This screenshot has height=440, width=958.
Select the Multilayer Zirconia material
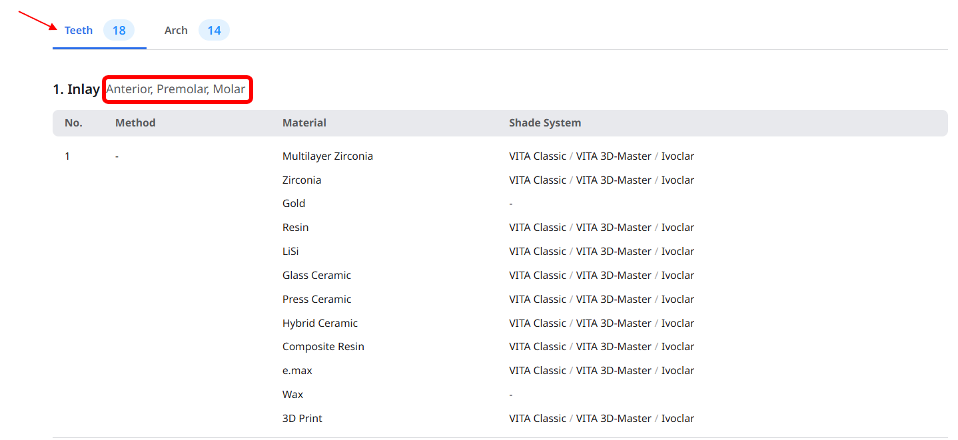click(328, 156)
